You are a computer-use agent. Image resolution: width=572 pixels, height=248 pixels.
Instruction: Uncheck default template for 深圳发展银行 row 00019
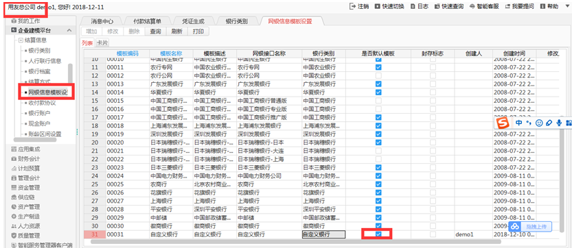pos(378,134)
